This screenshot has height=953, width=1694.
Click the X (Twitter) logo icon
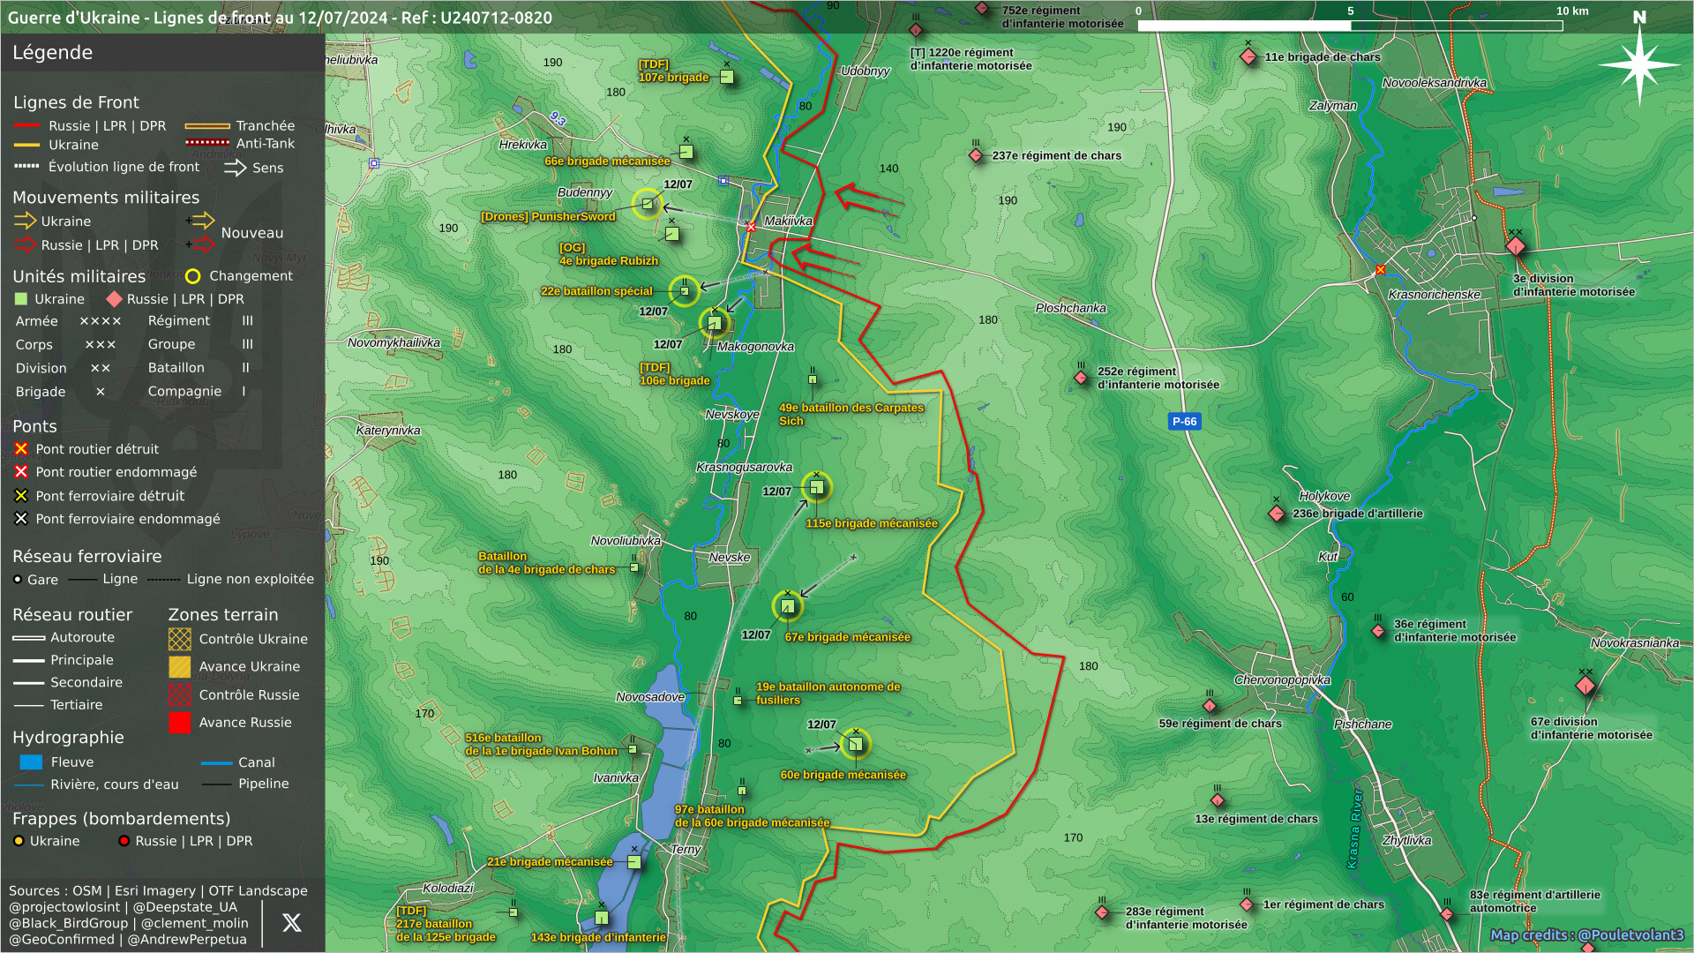coord(291,923)
